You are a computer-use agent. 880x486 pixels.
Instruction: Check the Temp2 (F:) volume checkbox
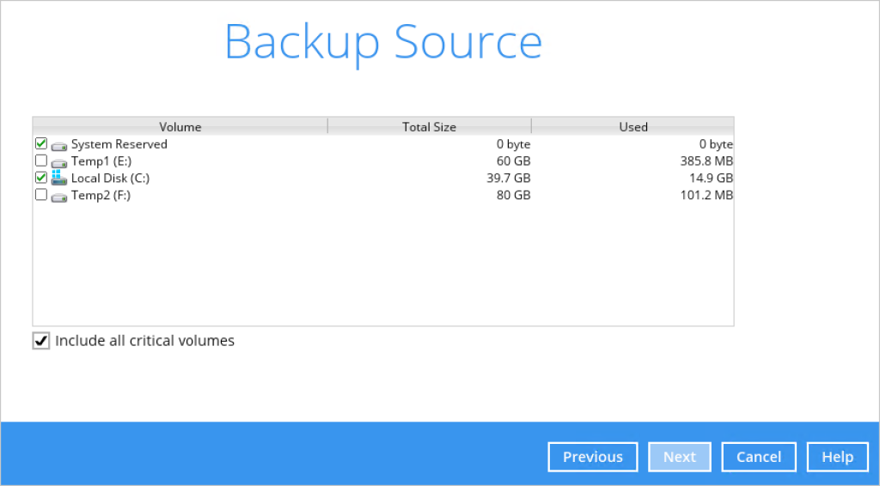41,195
